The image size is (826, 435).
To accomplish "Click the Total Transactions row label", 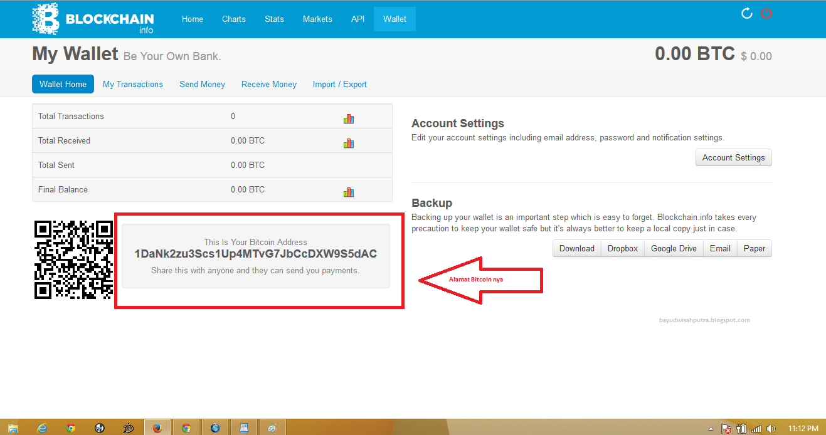I will tap(71, 116).
